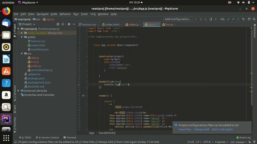Toggle the Event Log tool window
Viewport: 257px width, 144px height.
(x=243, y=138)
